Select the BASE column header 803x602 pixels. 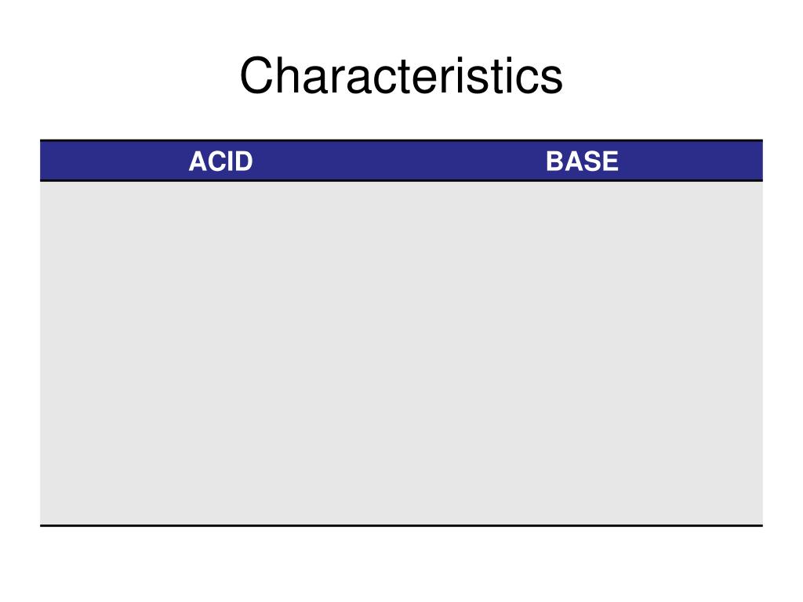pos(583,161)
